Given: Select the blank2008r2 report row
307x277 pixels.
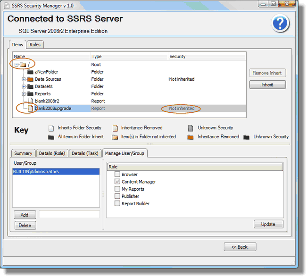Looking at the screenshot, I should tap(129, 101).
